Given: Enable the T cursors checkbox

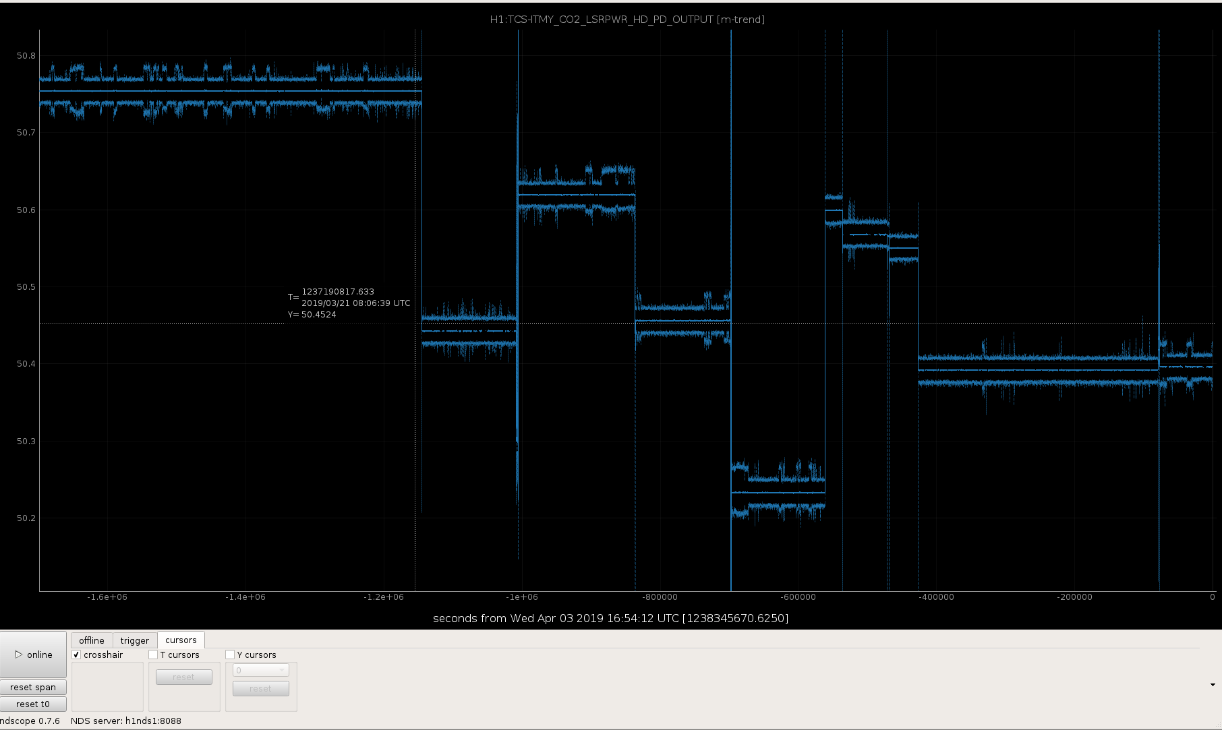Looking at the screenshot, I should 153,655.
